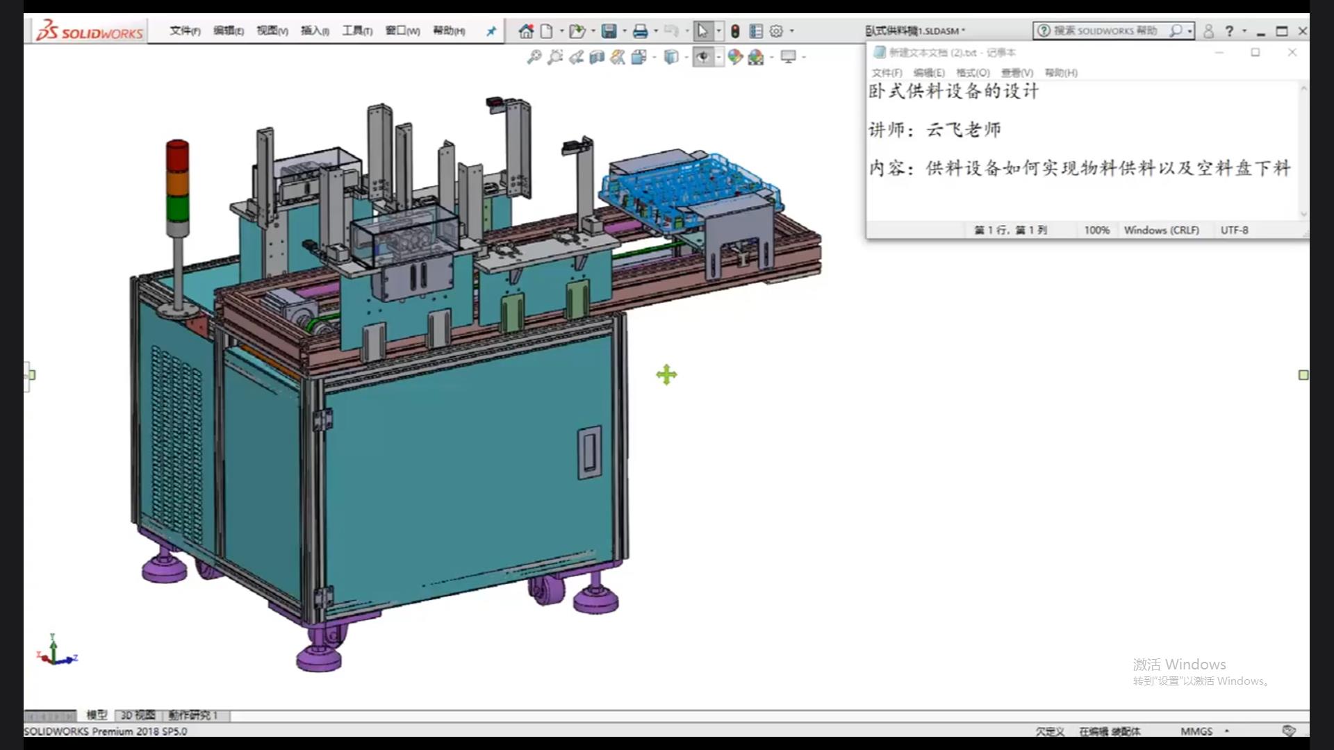
Task: Open the SolidWorks Home welcome icon
Action: 526,31
